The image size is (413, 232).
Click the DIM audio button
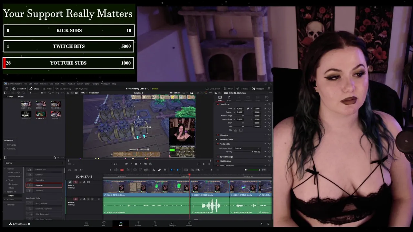point(264,170)
